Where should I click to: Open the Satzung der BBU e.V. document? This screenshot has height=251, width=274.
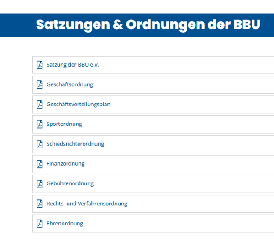click(73, 65)
